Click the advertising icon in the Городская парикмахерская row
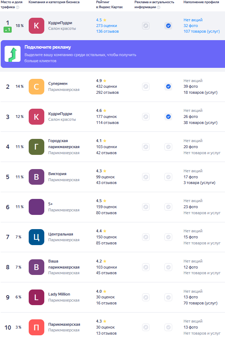The width and height of the screenshot is (225, 341). click(146, 147)
